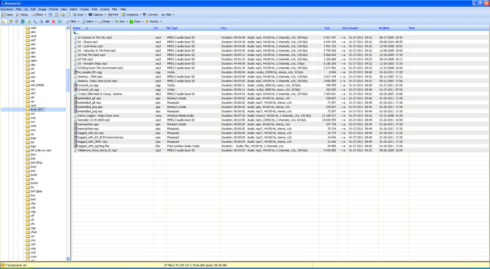490x269 pixels.
Task: Click the folder tree scrollbar thumb
Action: 68,80
